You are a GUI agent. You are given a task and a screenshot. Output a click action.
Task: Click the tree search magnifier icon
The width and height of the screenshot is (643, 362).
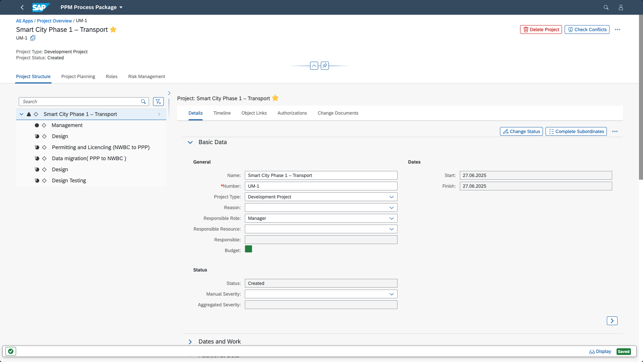click(x=143, y=102)
